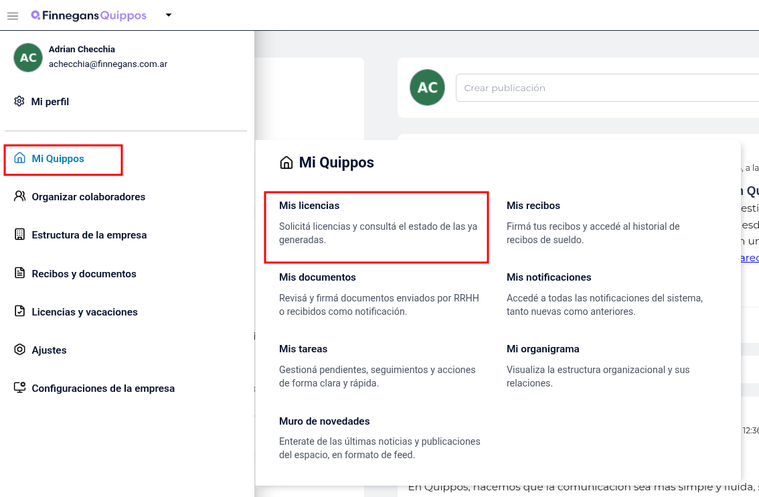Open Muro de novedades
The image size is (759, 497).
[x=325, y=421]
